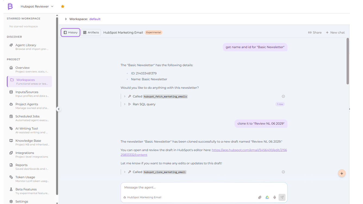Click "Name: Basic Newsletter" text
The width and height of the screenshot is (363, 204).
coord(149,79)
